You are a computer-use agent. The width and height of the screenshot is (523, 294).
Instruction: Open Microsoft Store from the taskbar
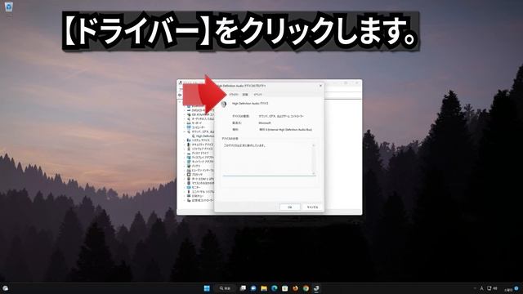coord(285,288)
